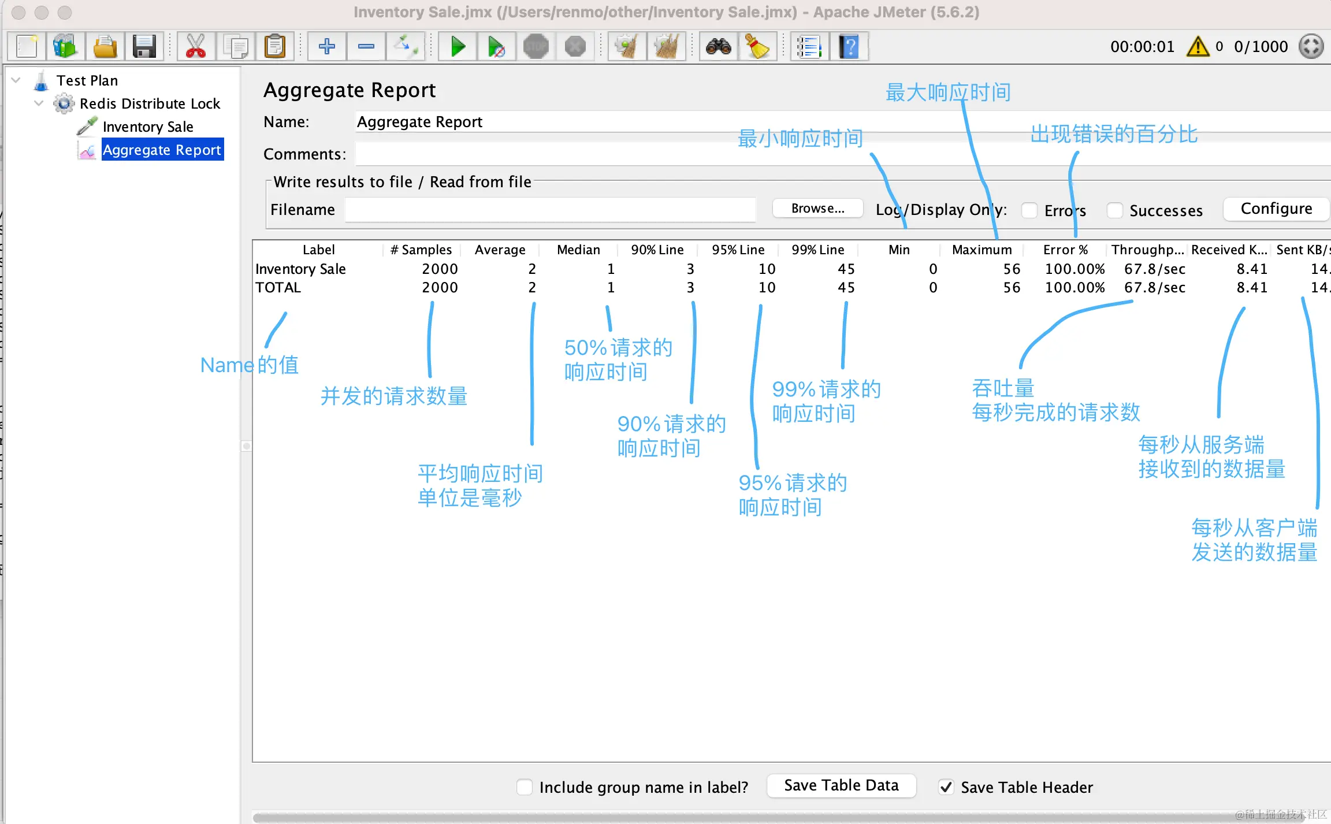Clear all results with double broom icon
The width and height of the screenshot is (1331, 824).
click(x=666, y=46)
